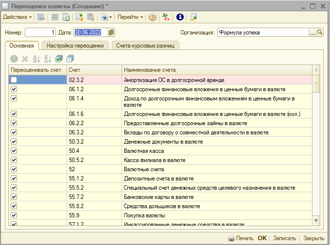Click the Номер input field
The height and width of the screenshot is (245, 330).
40,33
